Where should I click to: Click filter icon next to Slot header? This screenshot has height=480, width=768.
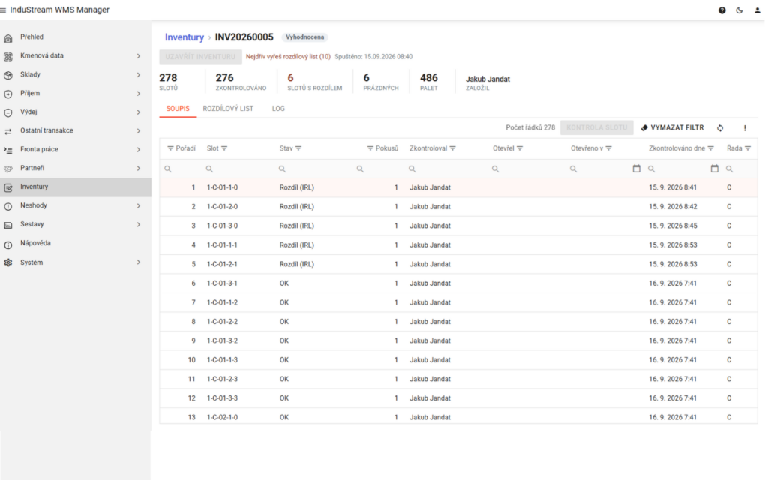point(224,148)
